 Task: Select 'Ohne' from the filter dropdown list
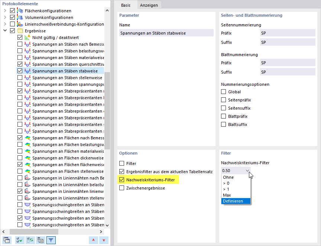point(236,177)
